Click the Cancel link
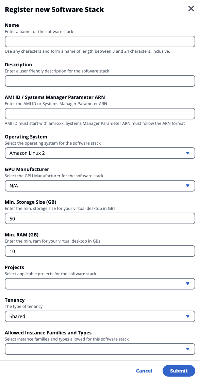200x380 pixels. (x=144, y=371)
